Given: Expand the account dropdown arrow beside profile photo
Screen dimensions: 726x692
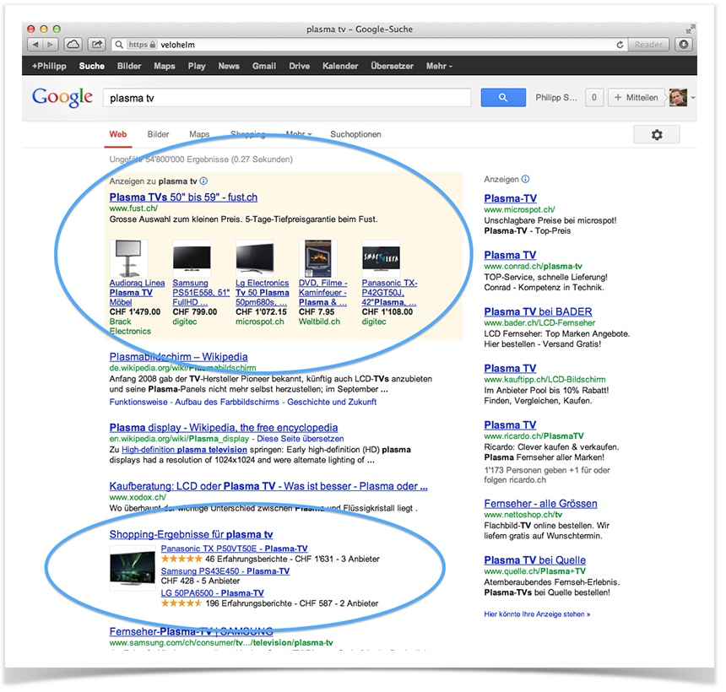Looking at the screenshot, I should (x=693, y=98).
